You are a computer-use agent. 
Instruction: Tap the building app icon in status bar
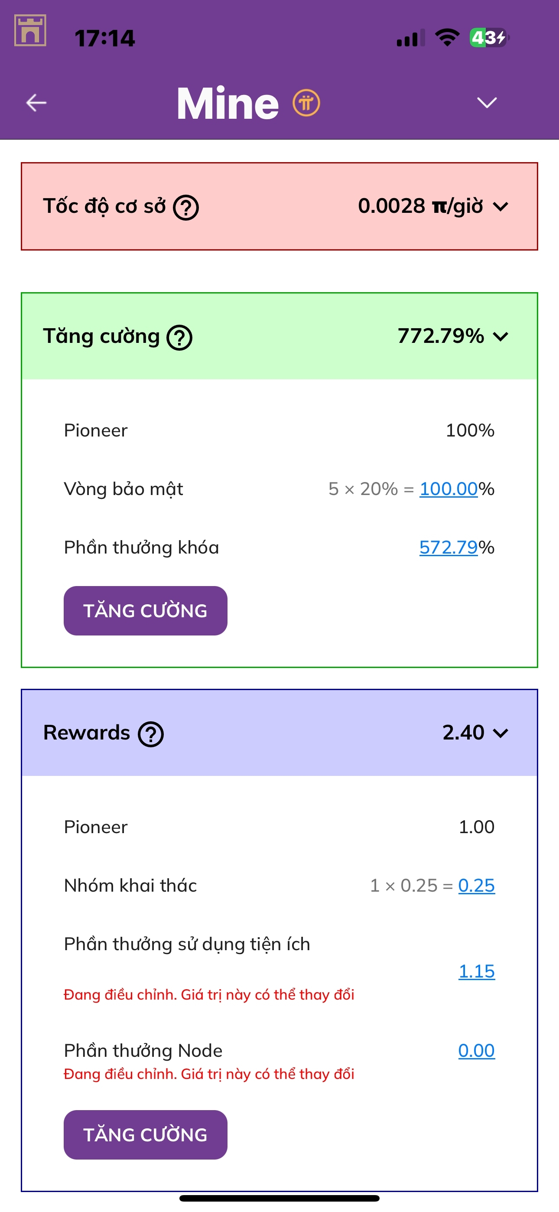[30, 31]
